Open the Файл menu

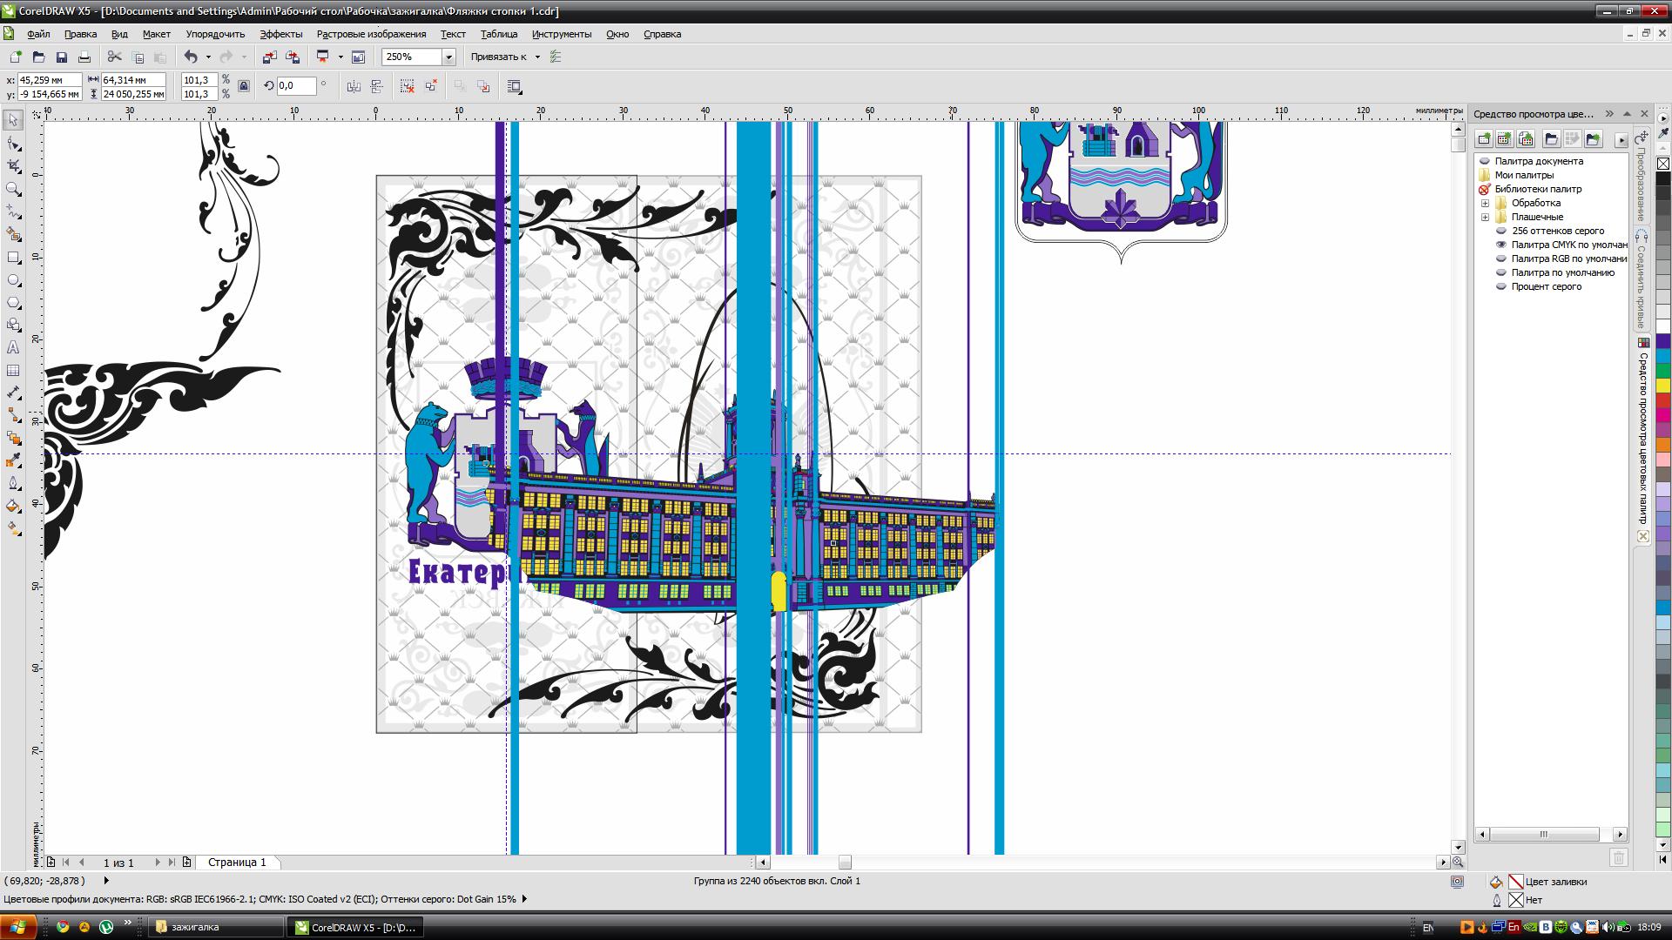tap(38, 34)
